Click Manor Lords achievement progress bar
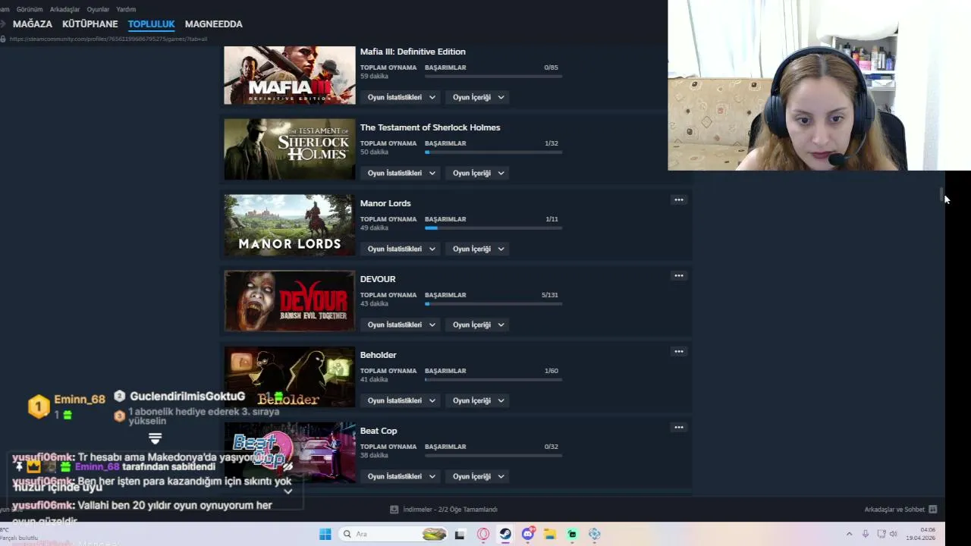The height and width of the screenshot is (546, 971). (493, 228)
